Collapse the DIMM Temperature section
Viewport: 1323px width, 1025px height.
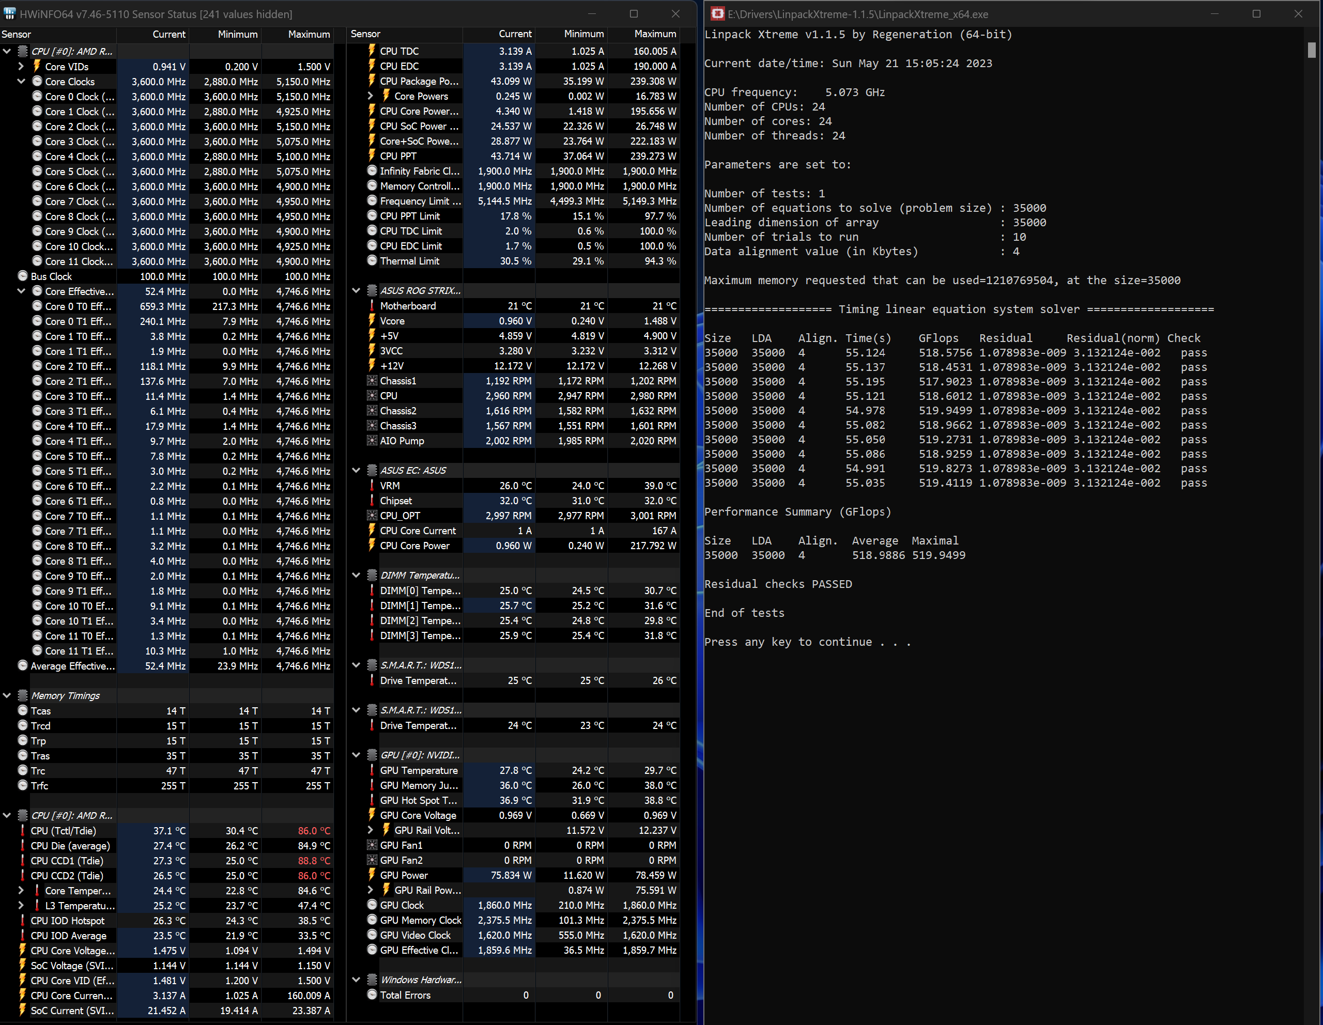(x=356, y=575)
